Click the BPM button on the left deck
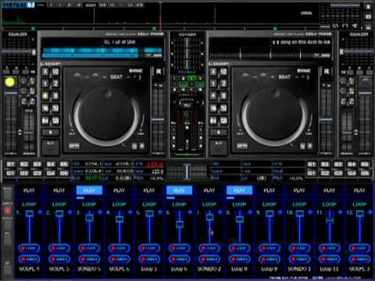The height and width of the screenshot is (281, 375). [74, 146]
